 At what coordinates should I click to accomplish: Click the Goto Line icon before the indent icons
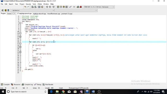click(42, 7)
